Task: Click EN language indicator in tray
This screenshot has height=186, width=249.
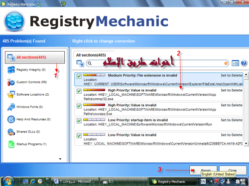Action: (203, 182)
